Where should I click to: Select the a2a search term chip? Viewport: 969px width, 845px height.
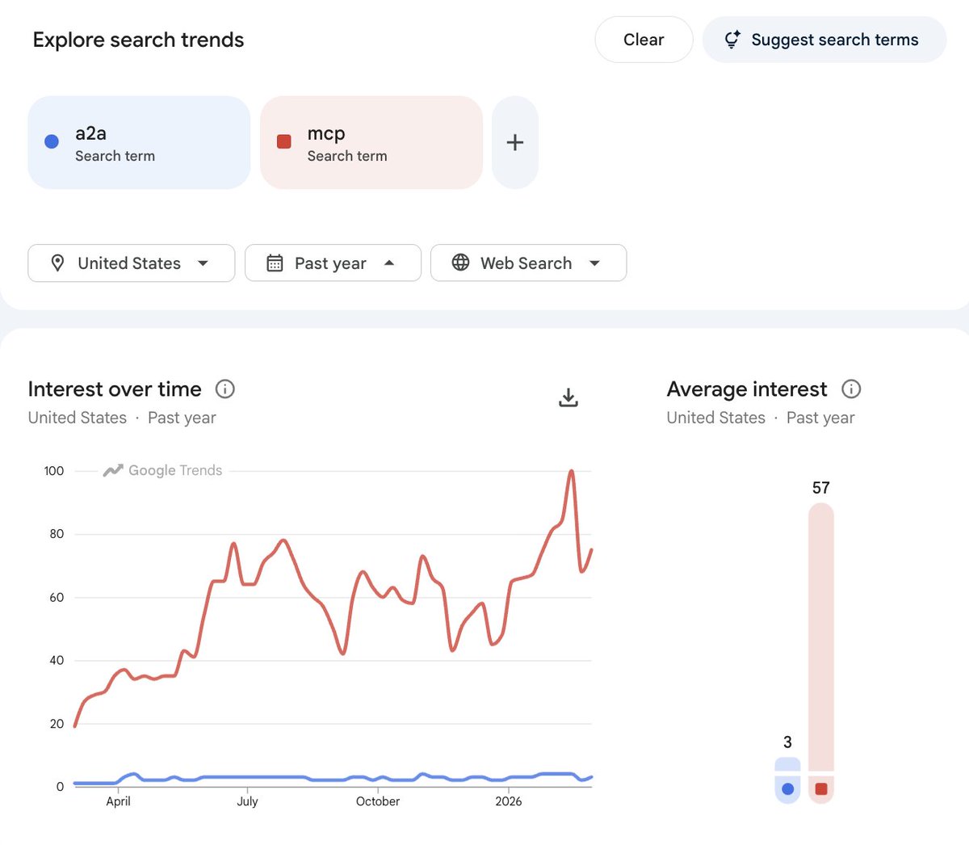tap(139, 143)
